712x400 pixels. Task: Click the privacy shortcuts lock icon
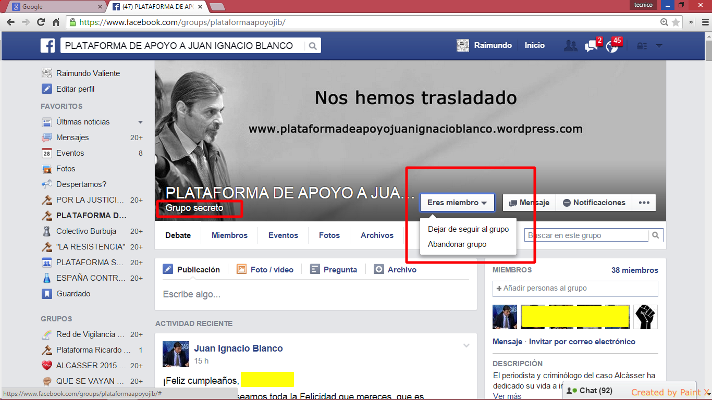642,46
